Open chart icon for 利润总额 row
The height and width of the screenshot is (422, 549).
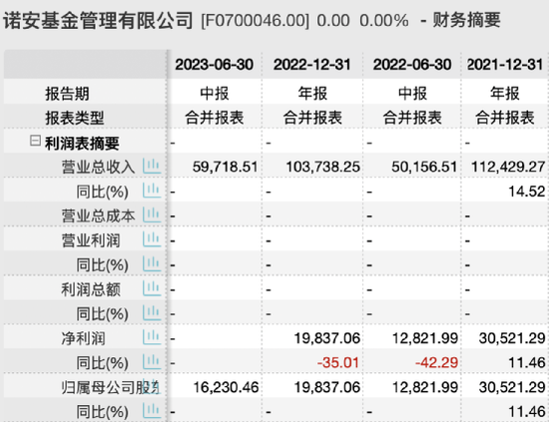tap(152, 288)
